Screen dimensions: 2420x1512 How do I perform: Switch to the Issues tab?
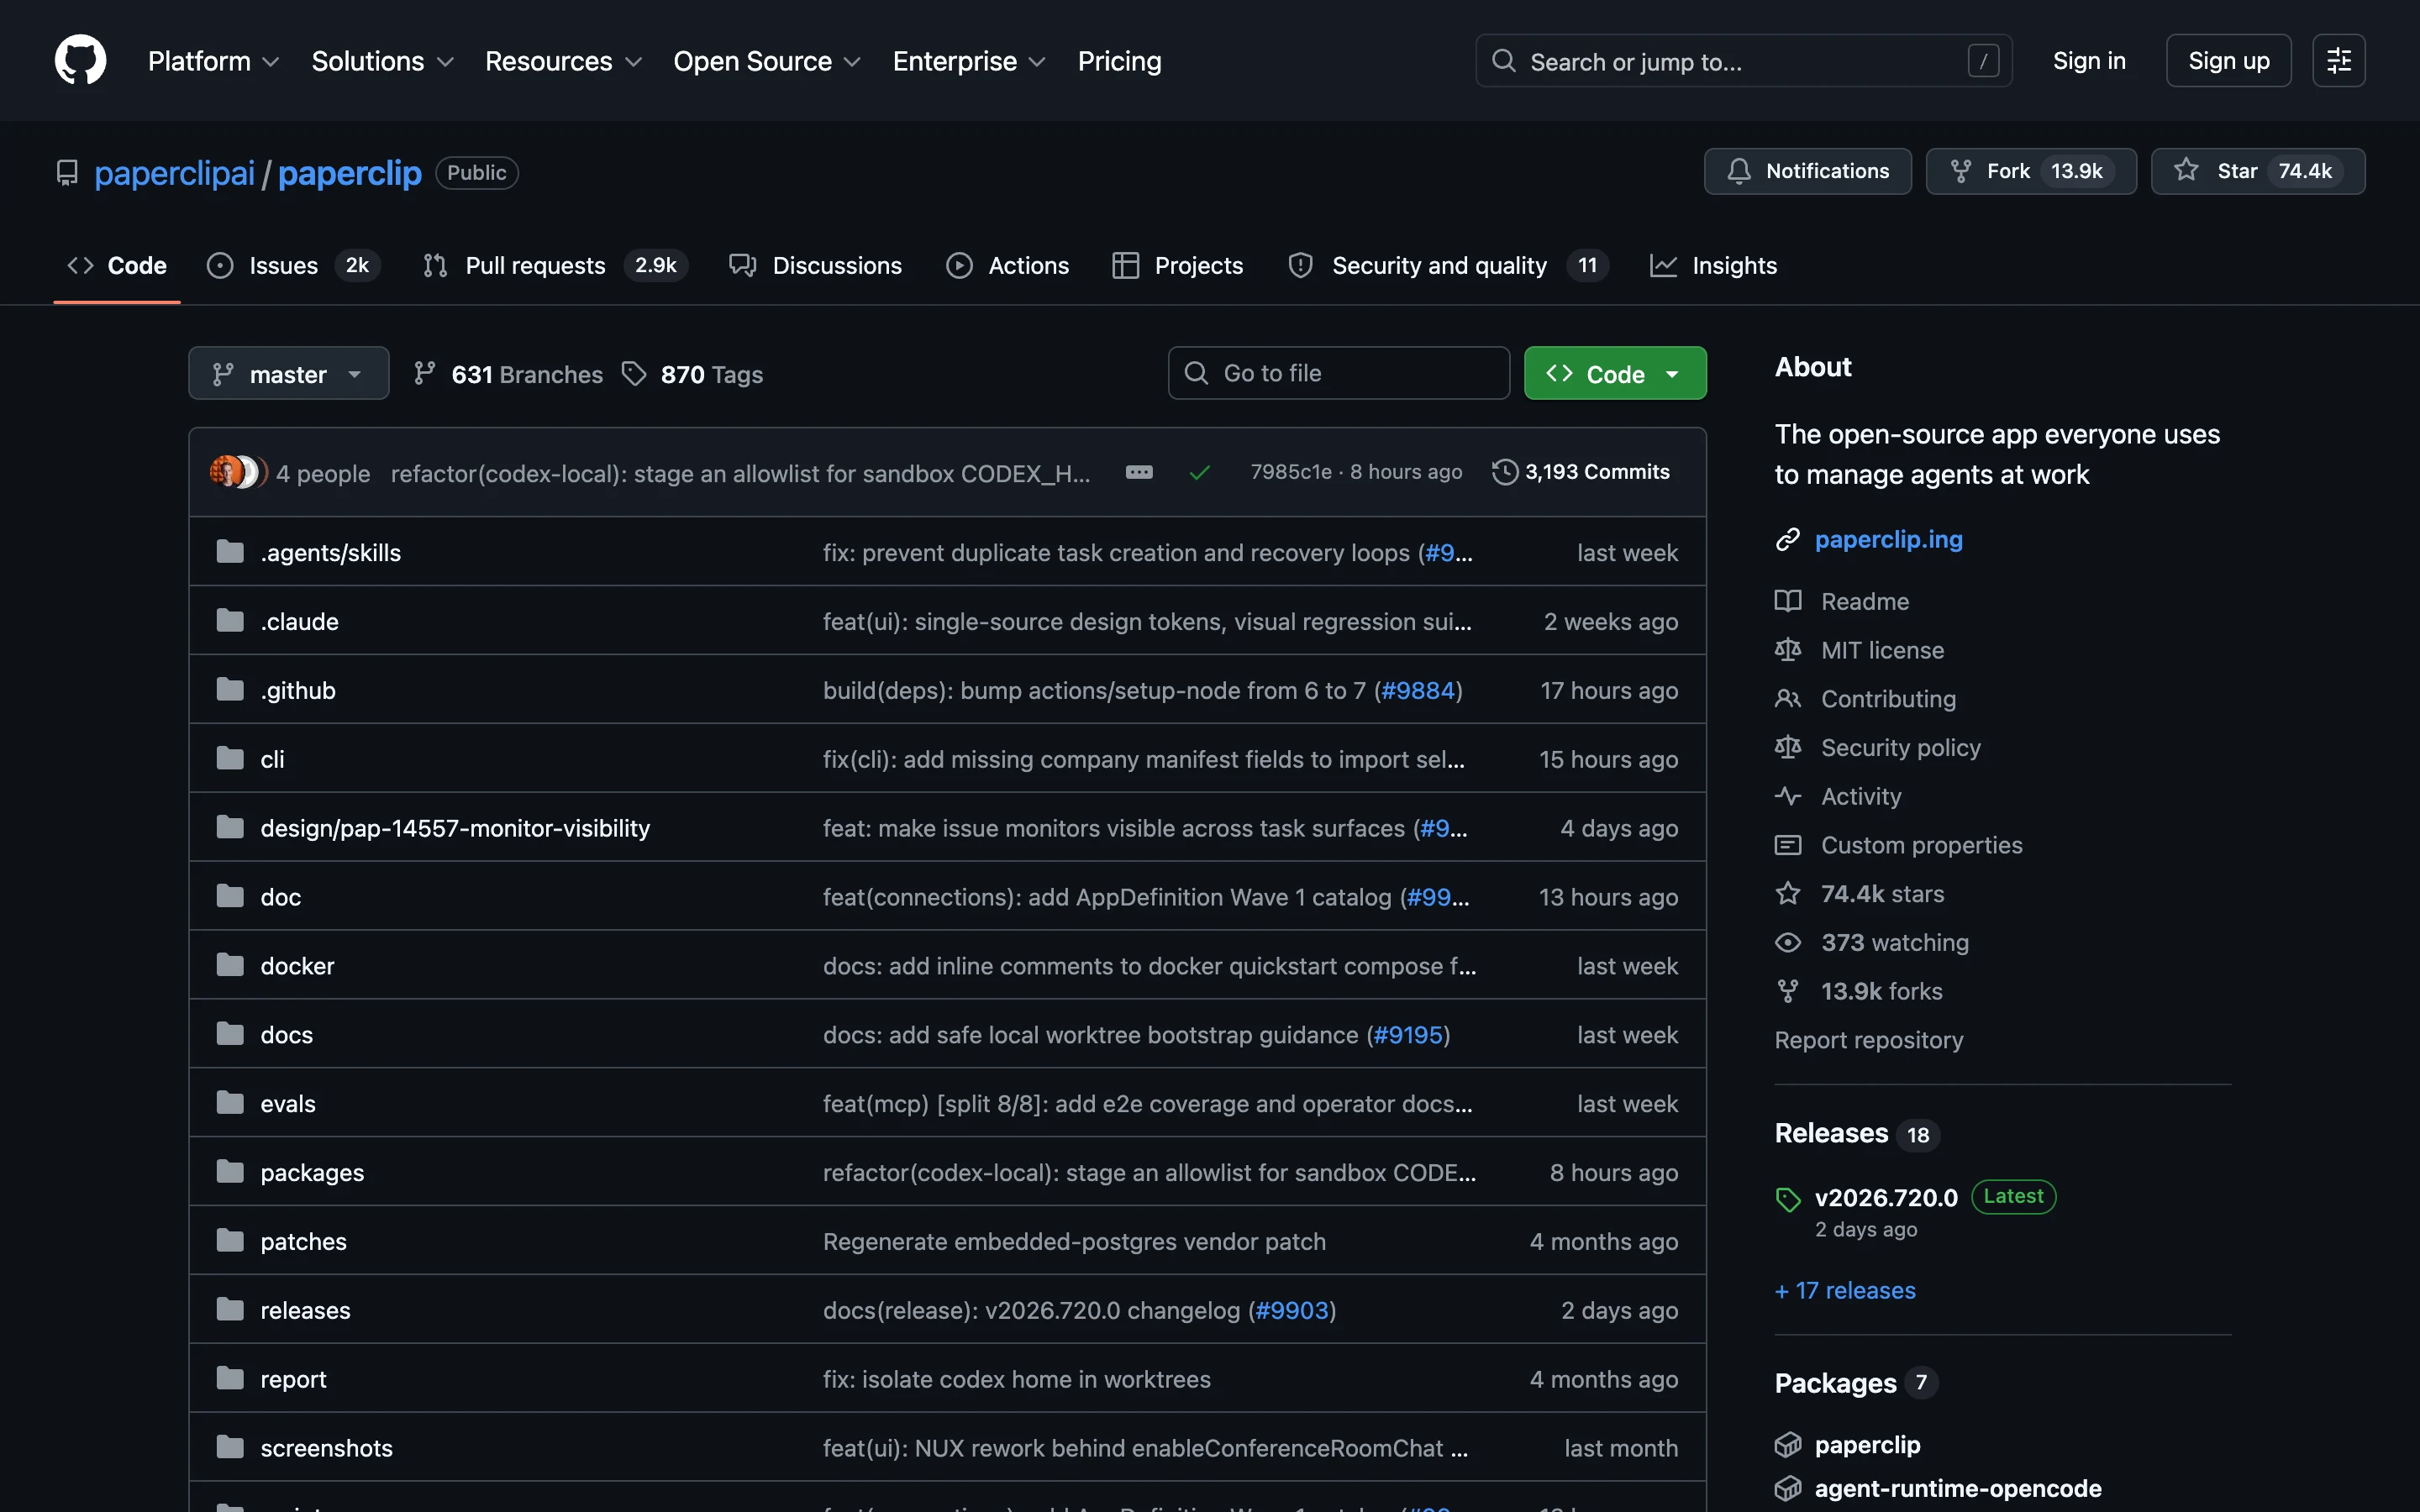(293, 265)
